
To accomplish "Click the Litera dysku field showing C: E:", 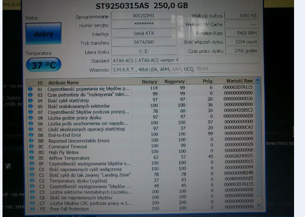I will click(x=144, y=51).
